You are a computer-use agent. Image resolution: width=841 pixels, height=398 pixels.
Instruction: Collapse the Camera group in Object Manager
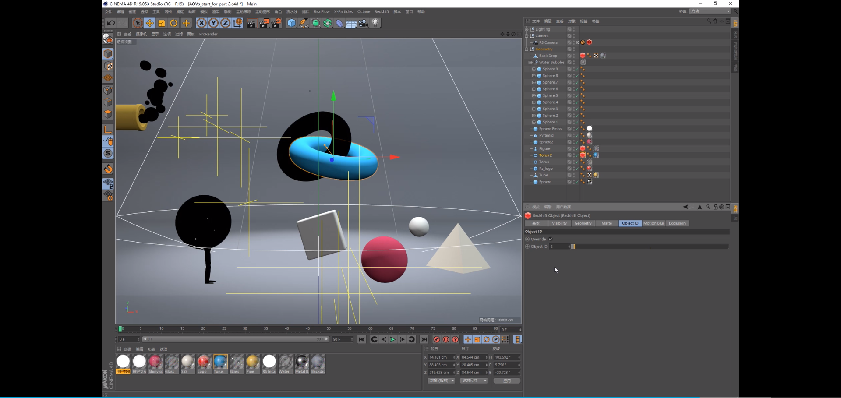click(x=527, y=36)
